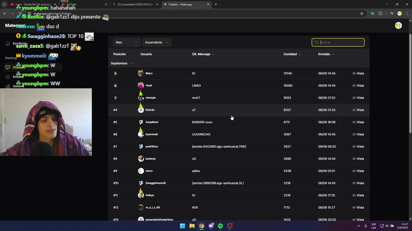Open Vista eye icon for Kich4n row

[x=354, y=110]
